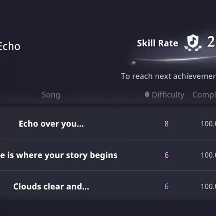Click completion value for 'Echo over you...'
Viewport: 216px width, 216px height.
point(208,124)
